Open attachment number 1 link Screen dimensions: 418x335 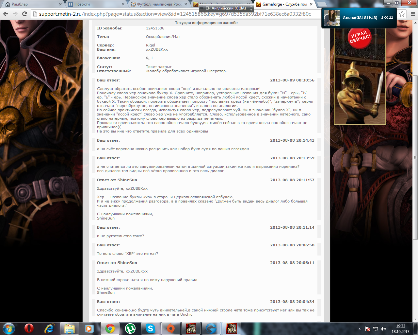point(152,58)
